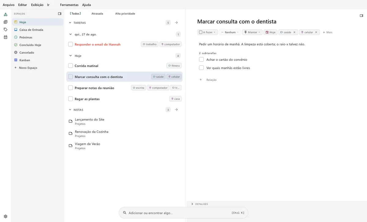Switch to the Atrasada tab

[x=97, y=14]
